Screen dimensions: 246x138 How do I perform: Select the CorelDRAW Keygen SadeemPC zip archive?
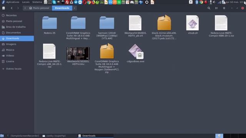pyautogui.click(x=107, y=51)
